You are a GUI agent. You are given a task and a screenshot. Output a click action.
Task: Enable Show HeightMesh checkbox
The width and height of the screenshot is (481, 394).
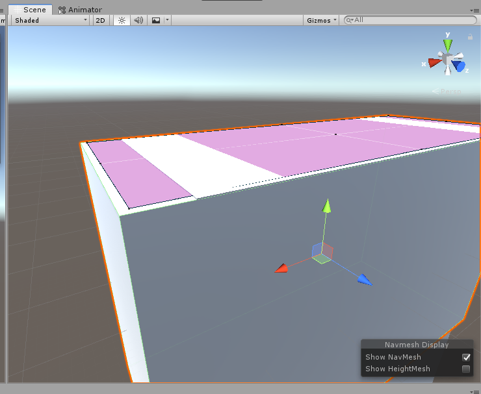coord(466,369)
